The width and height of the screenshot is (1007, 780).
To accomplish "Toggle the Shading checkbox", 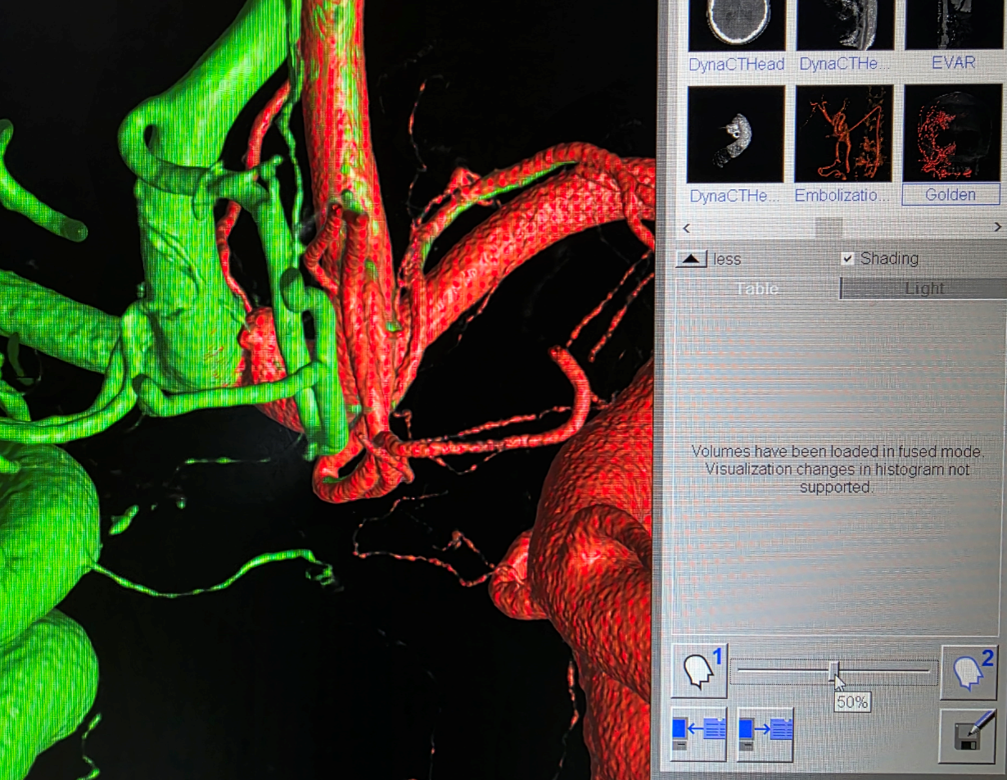I will pos(848,259).
